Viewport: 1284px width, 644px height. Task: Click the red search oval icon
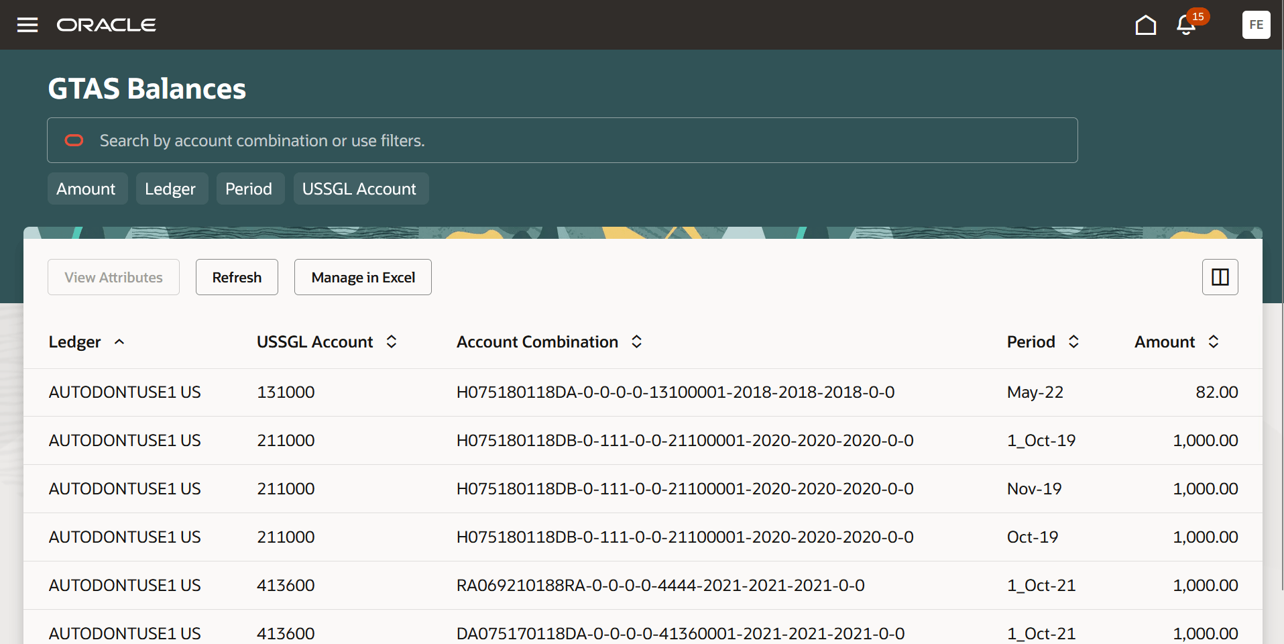tap(74, 140)
